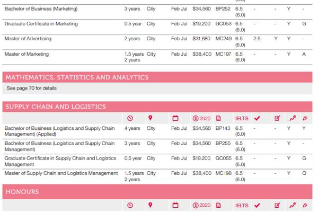Click the pencil icon in Supply Chain header
The height and width of the screenshot is (212, 318).
[304, 118]
